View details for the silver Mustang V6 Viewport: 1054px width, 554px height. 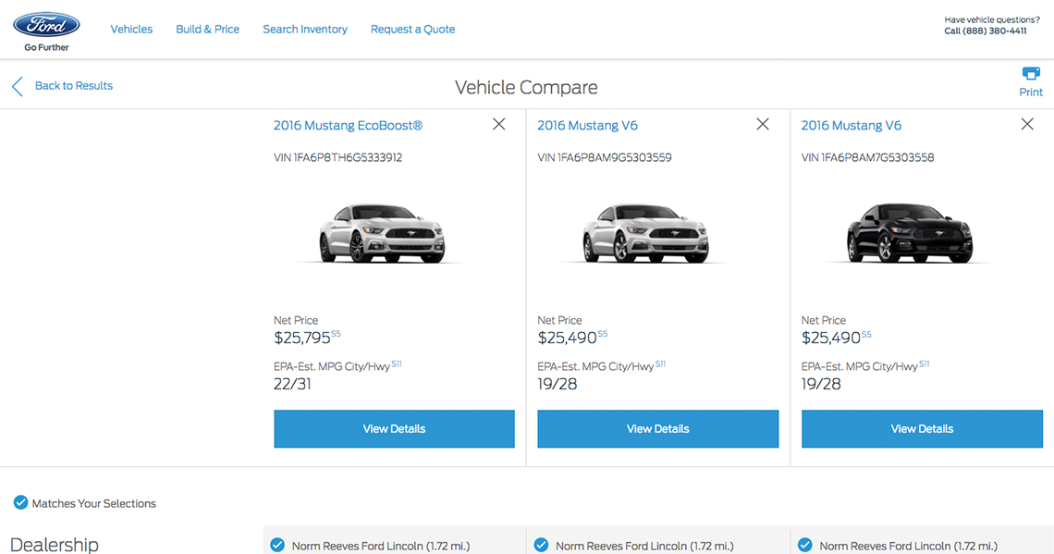tap(658, 429)
